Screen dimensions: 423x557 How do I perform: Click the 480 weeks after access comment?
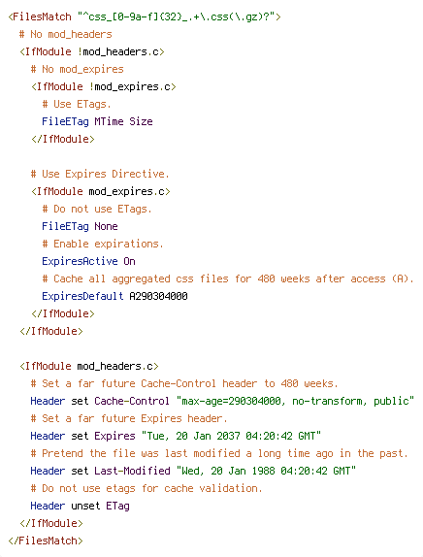[228, 278]
